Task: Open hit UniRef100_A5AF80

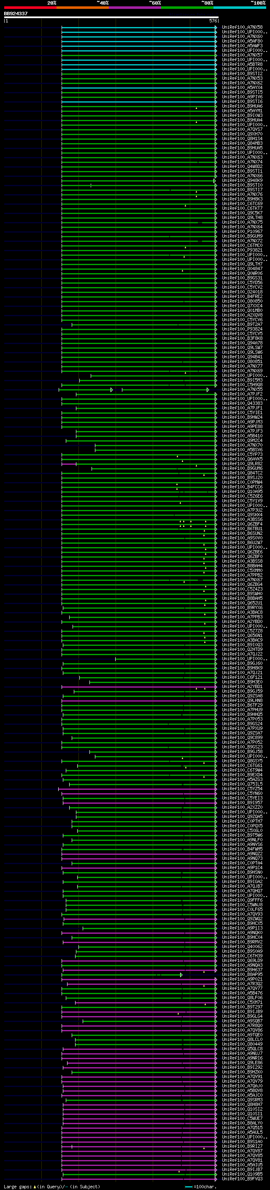Action: pyautogui.click(x=242, y=41)
